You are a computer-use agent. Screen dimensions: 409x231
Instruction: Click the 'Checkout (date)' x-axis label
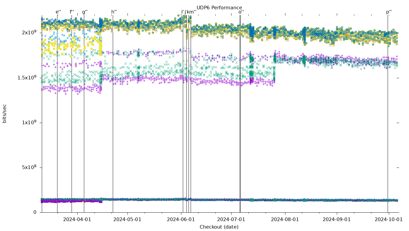click(x=219, y=227)
